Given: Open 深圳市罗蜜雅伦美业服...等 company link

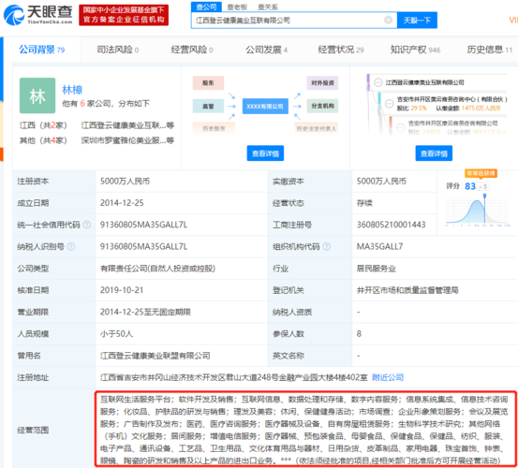Looking at the screenshot, I should click(x=127, y=140).
